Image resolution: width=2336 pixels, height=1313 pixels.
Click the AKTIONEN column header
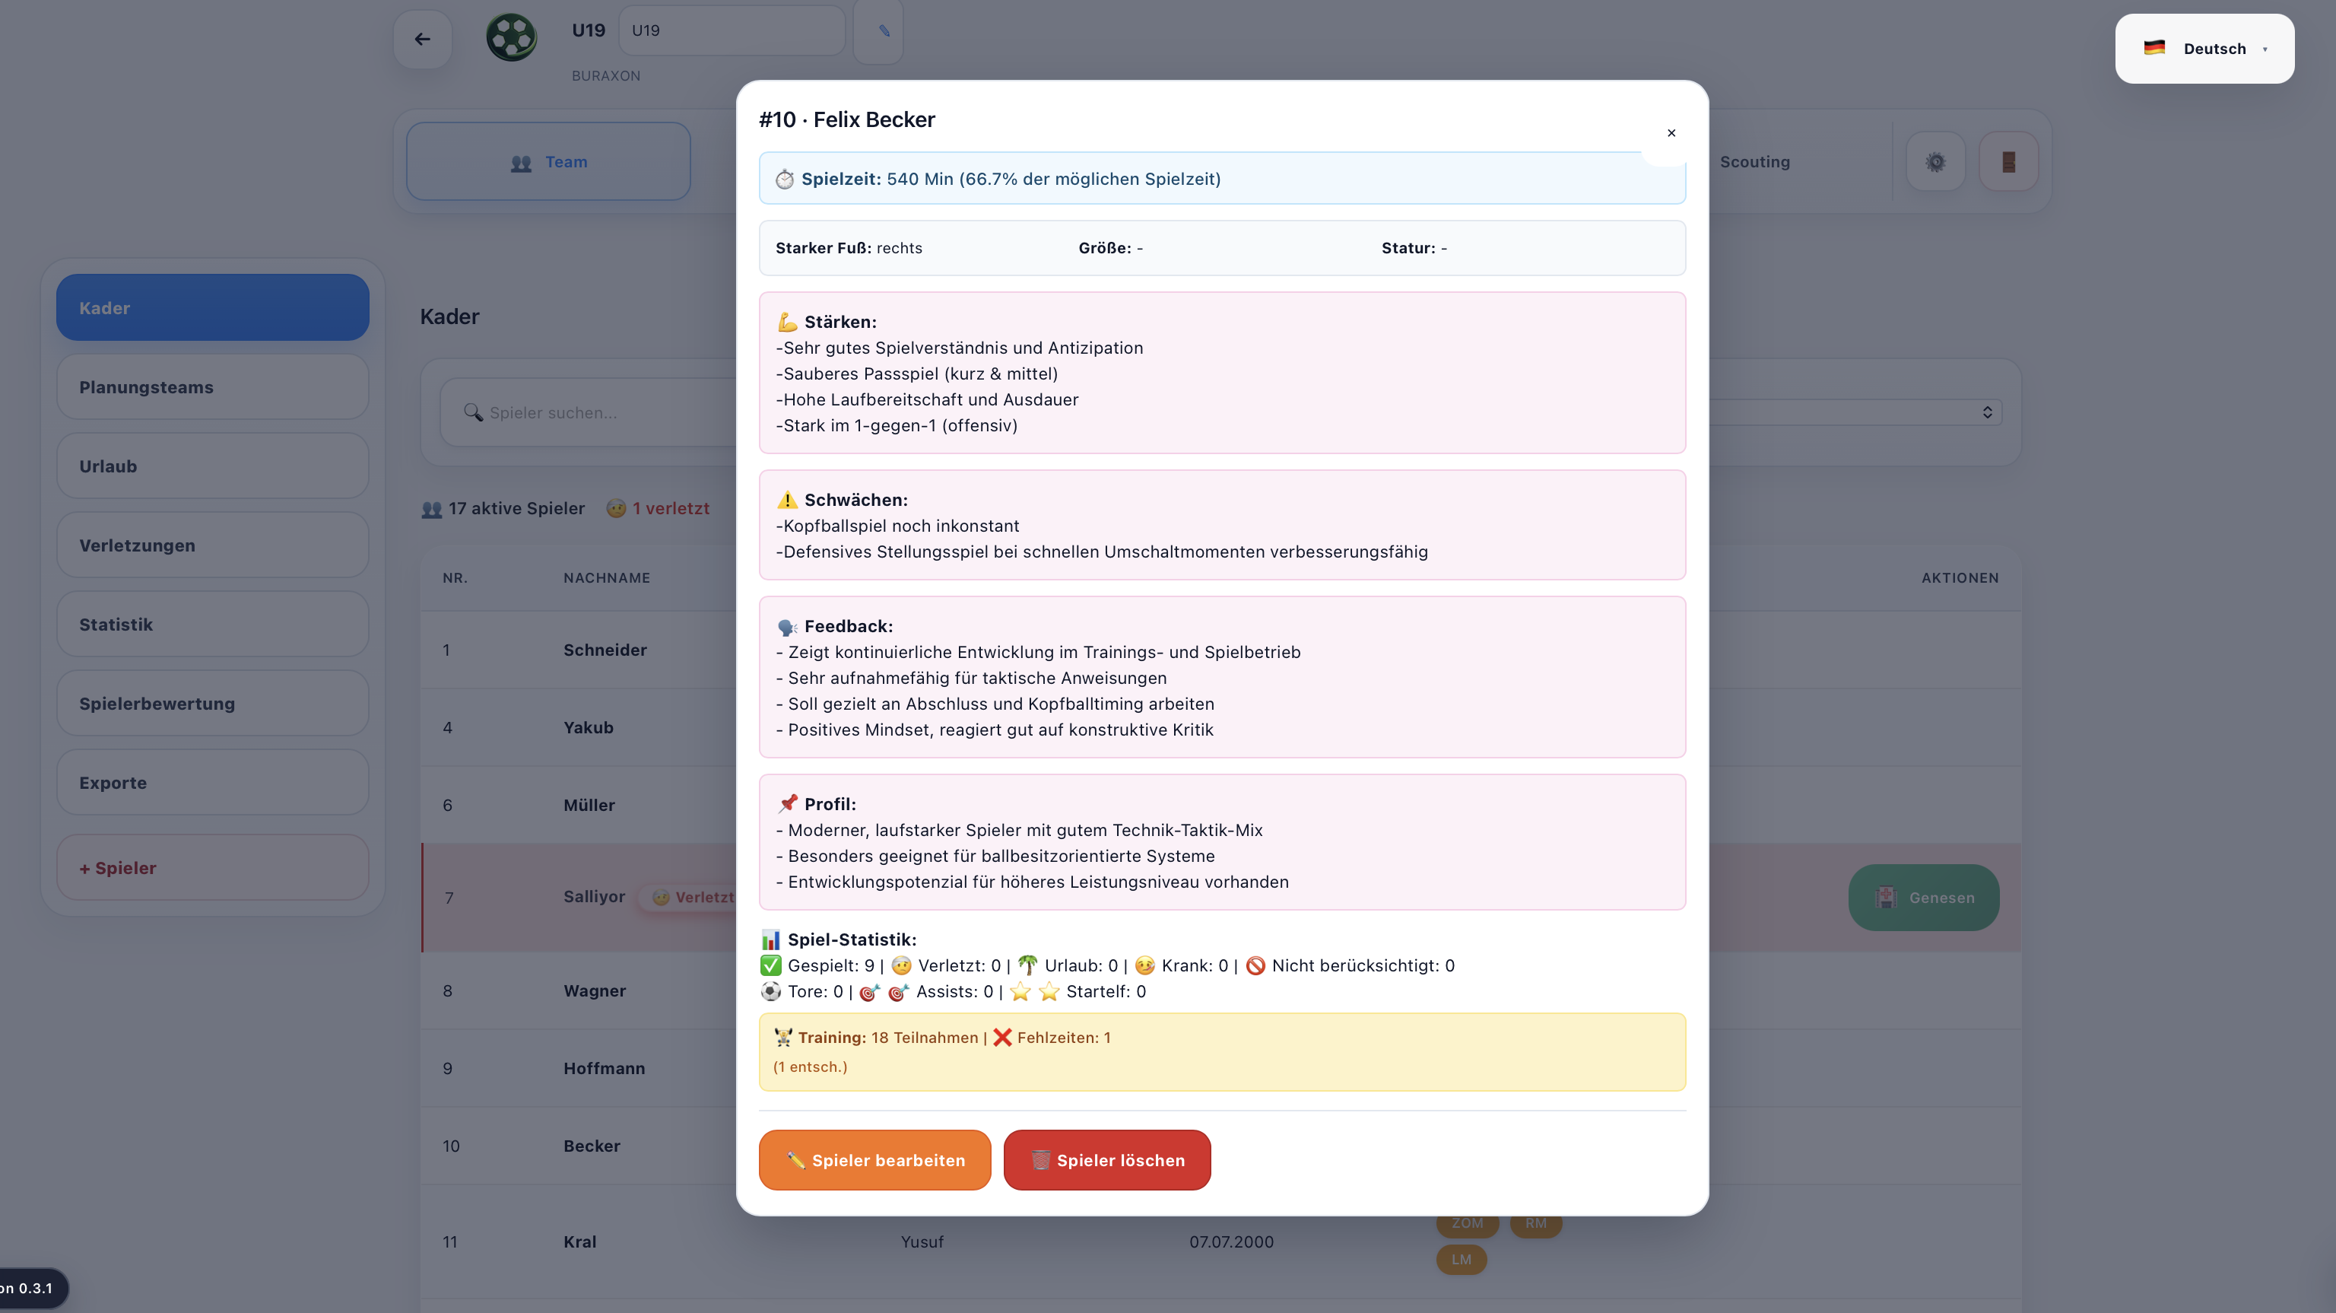coord(1960,578)
